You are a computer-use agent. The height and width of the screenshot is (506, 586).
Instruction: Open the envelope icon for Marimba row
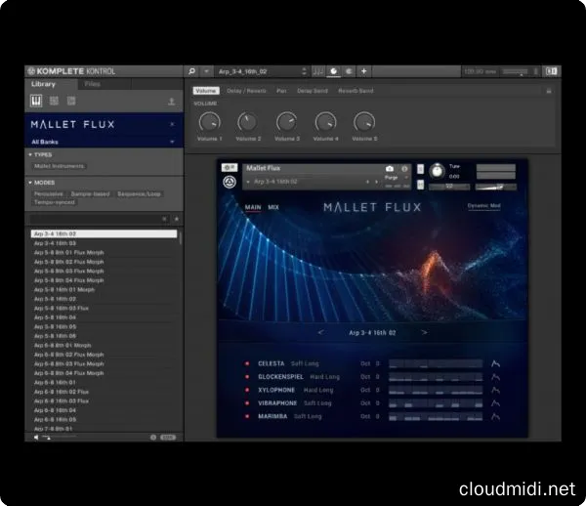pyautogui.click(x=495, y=416)
